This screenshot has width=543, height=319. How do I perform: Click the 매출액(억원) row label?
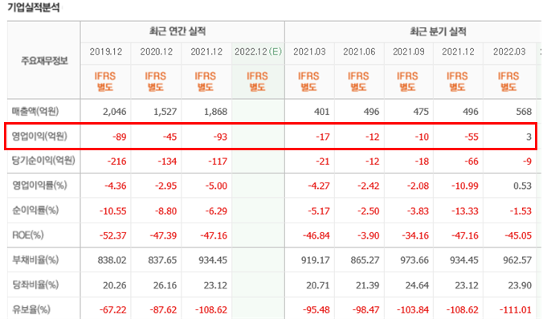[x=35, y=112]
